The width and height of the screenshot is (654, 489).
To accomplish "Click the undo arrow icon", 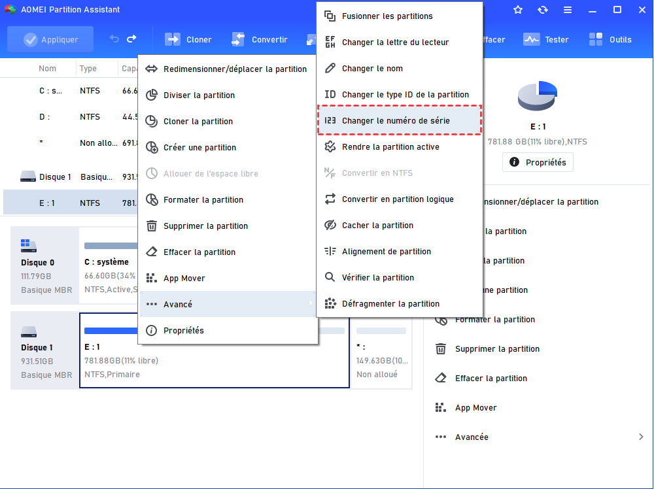I will [114, 39].
